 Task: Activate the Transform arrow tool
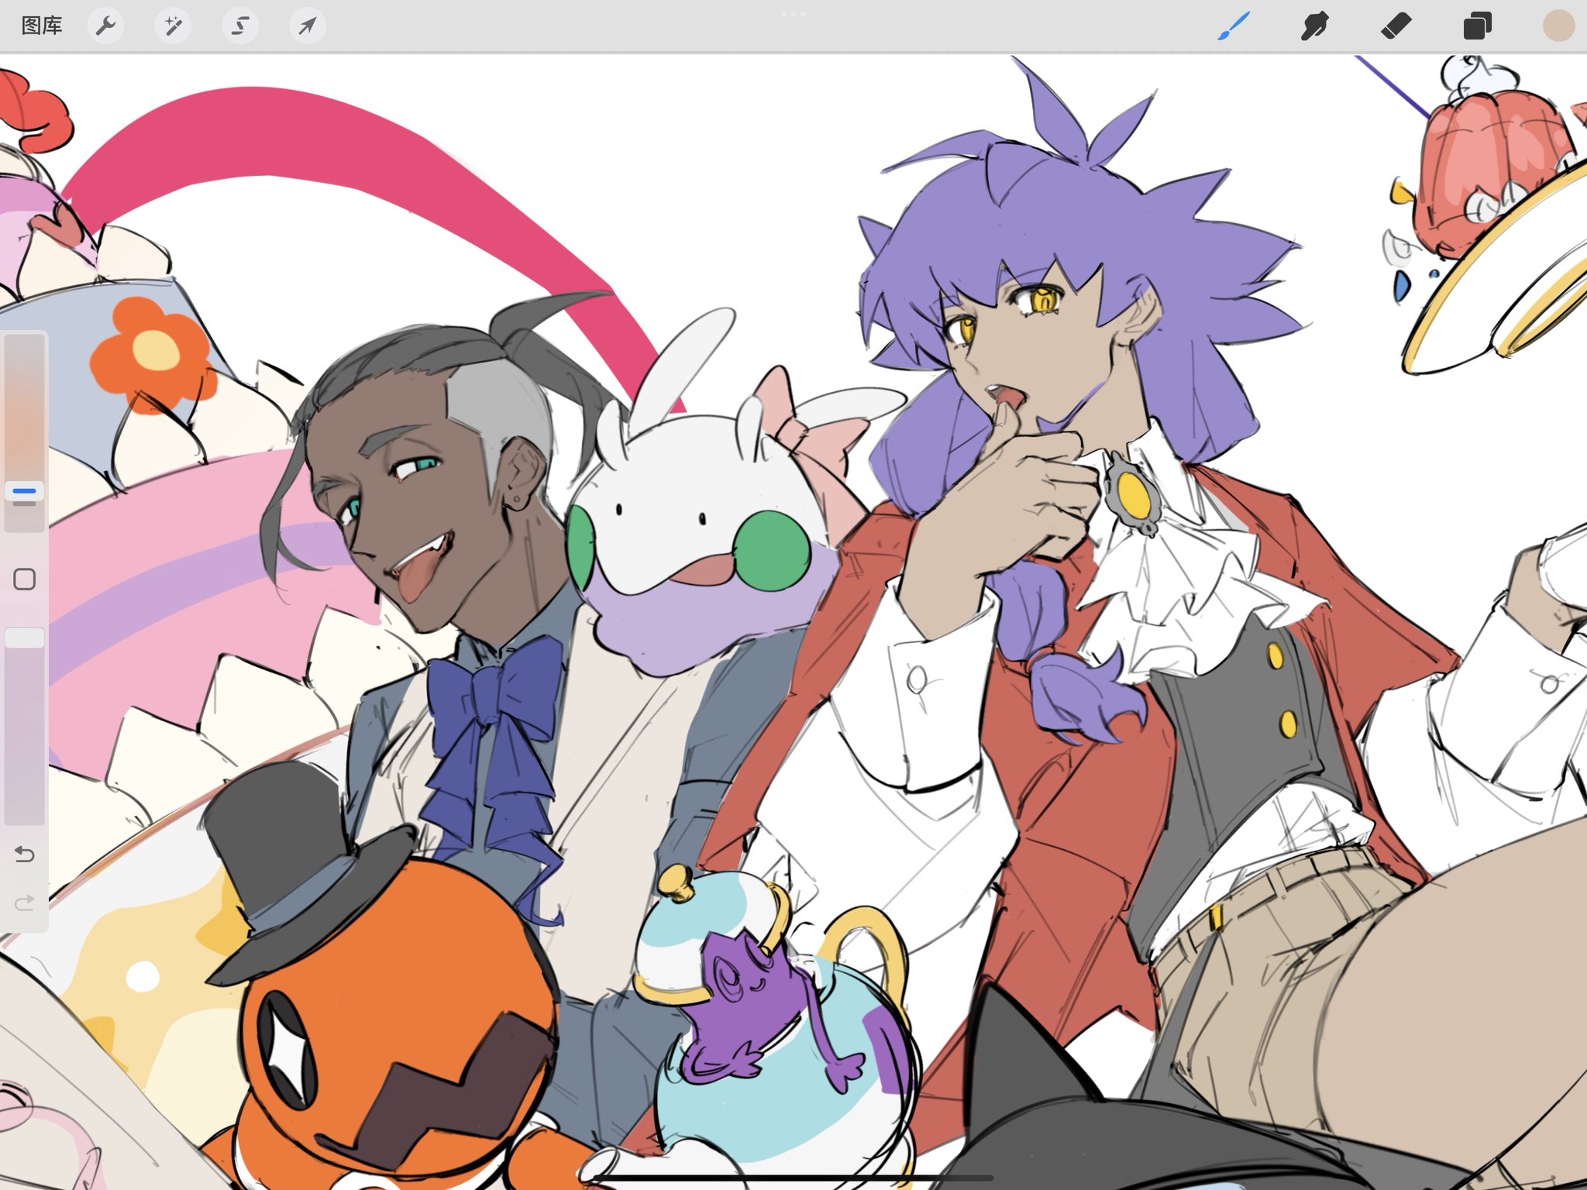(308, 26)
